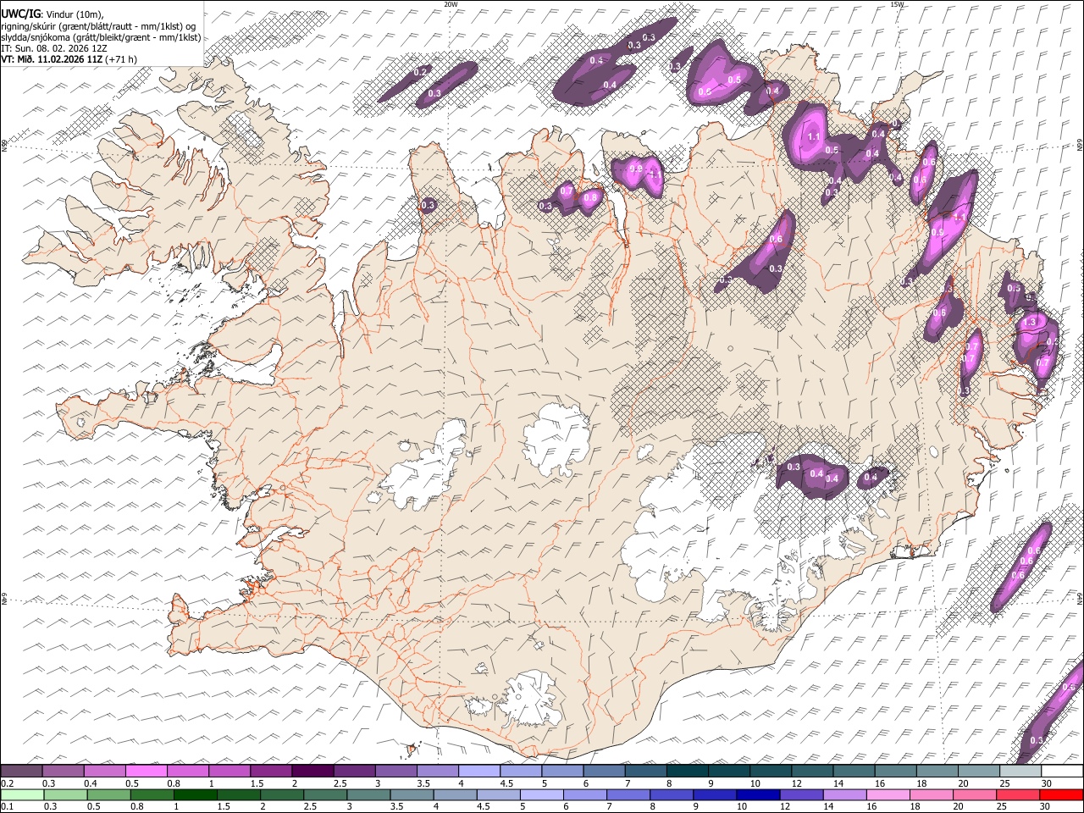Image resolution: width=1084 pixels, height=813 pixels.
Task: Select the 'rigning/skúrir' legend description line
Action: (100, 25)
